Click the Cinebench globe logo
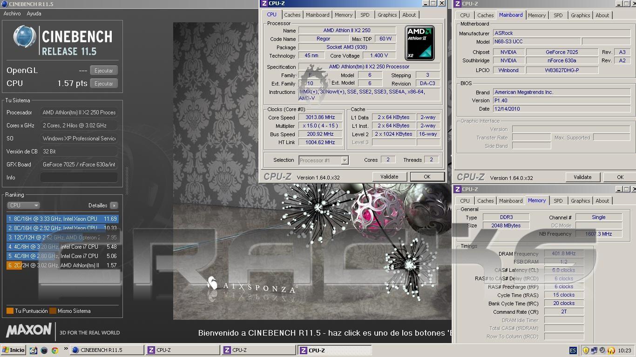Viewport: 636px width, 357px height. pos(25,37)
